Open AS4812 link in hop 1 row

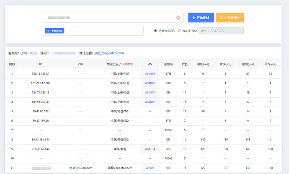pyautogui.click(x=150, y=73)
